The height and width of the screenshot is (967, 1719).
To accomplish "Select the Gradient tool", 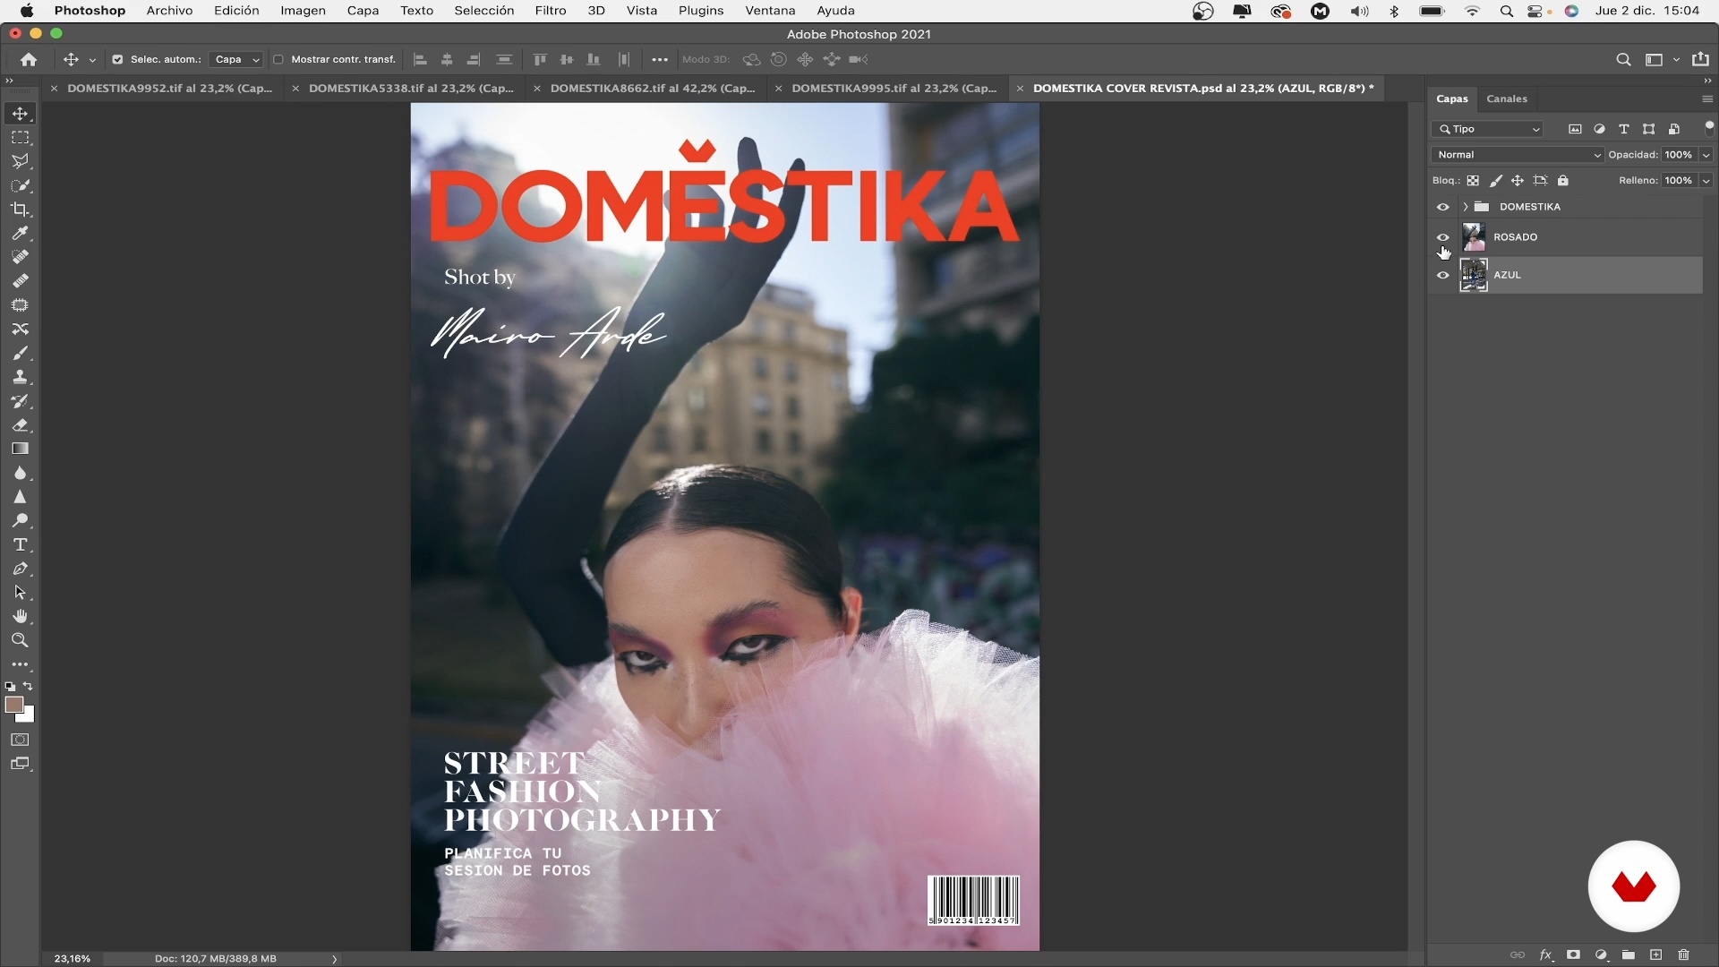I will [x=20, y=449].
